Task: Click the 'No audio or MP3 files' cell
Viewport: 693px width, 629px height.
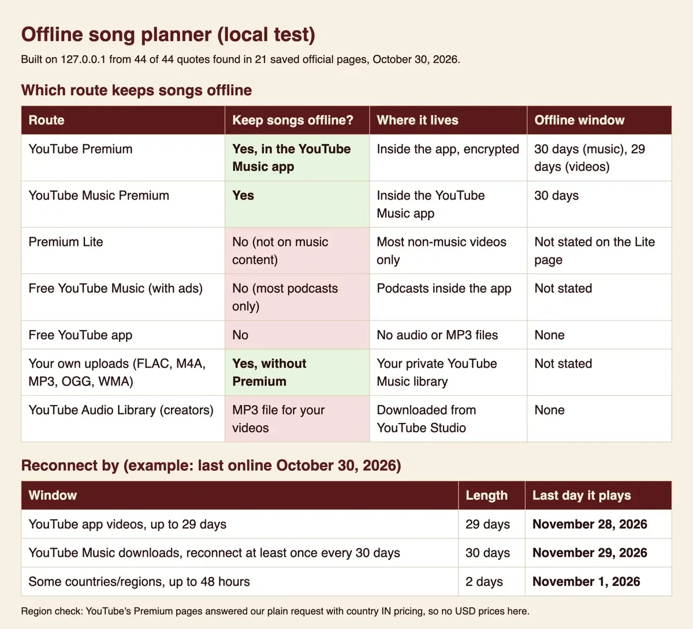Action: click(448, 335)
